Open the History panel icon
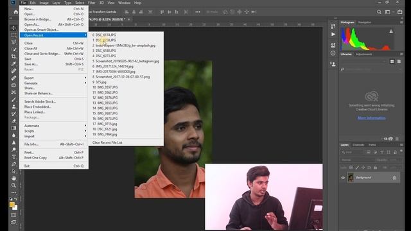The height and width of the screenshot is (231, 411). pyautogui.click(x=333, y=26)
